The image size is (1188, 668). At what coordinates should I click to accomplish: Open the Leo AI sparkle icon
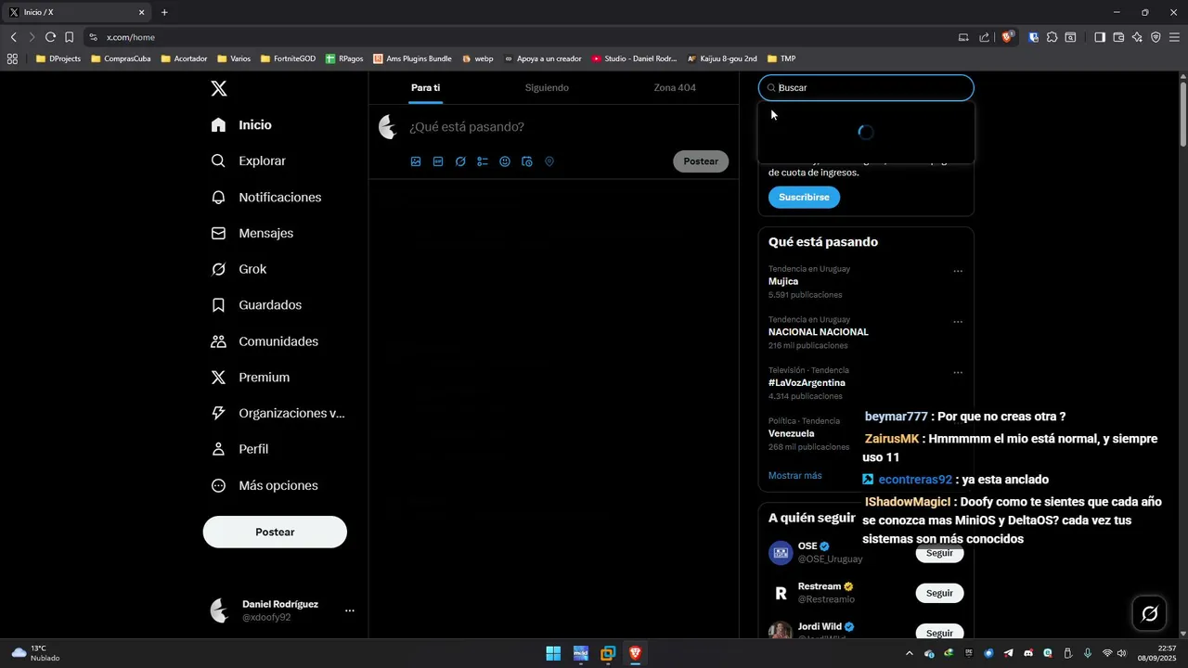click(1137, 37)
